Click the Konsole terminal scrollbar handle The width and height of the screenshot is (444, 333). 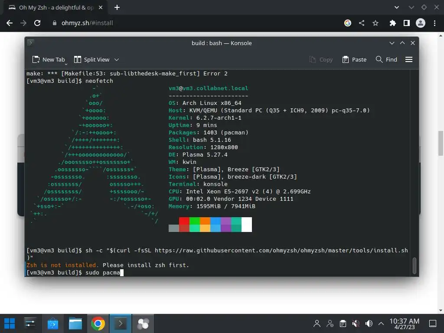[x=414, y=266]
